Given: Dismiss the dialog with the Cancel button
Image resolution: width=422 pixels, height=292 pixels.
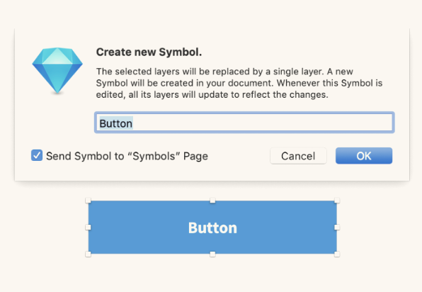Looking at the screenshot, I should pyautogui.click(x=298, y=156).
